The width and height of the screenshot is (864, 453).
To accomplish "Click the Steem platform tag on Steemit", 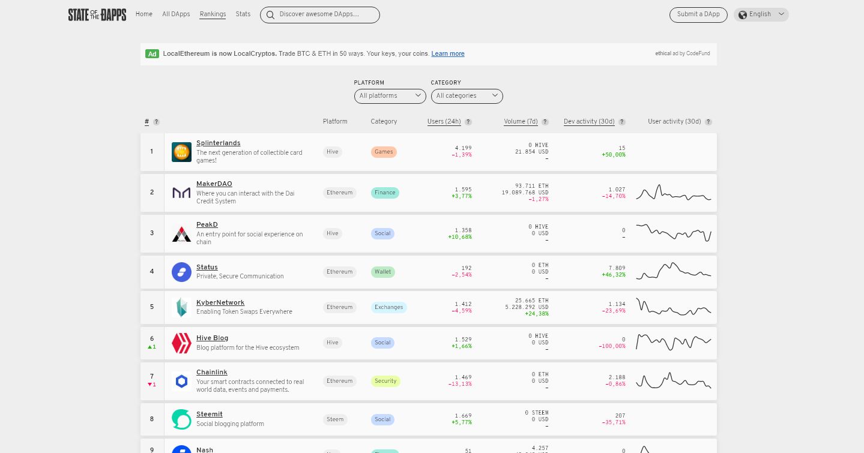I will coord(335,419).
